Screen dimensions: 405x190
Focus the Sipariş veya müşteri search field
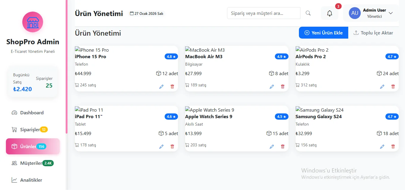[264, 13]
